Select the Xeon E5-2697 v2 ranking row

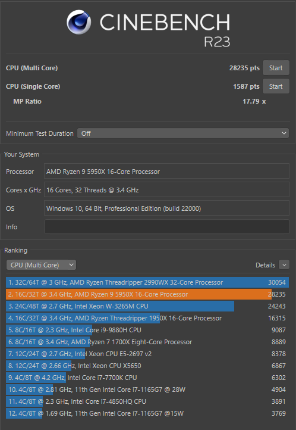pos(147,354)
